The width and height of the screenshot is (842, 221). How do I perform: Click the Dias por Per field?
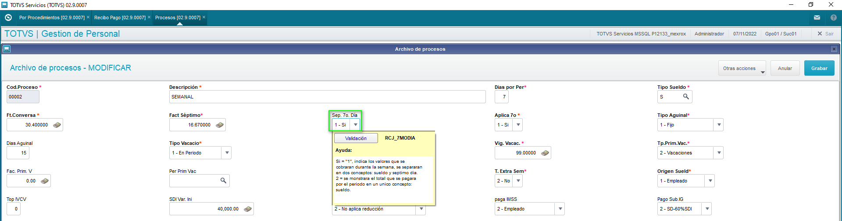pyautogui.click(x=502, y=97)
